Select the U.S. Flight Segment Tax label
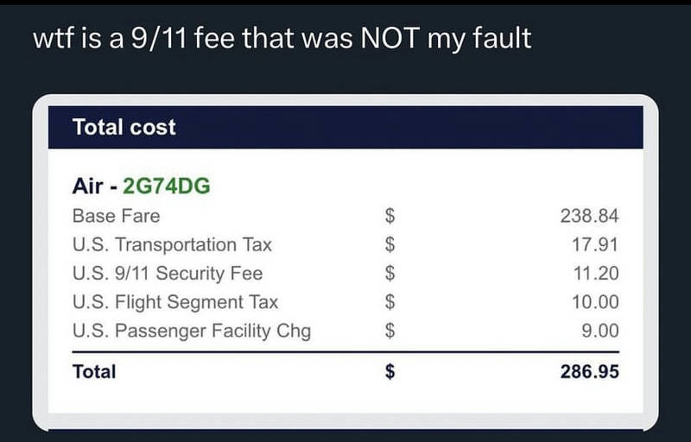Viewport: 691px width, 442px height. point(175,302)
